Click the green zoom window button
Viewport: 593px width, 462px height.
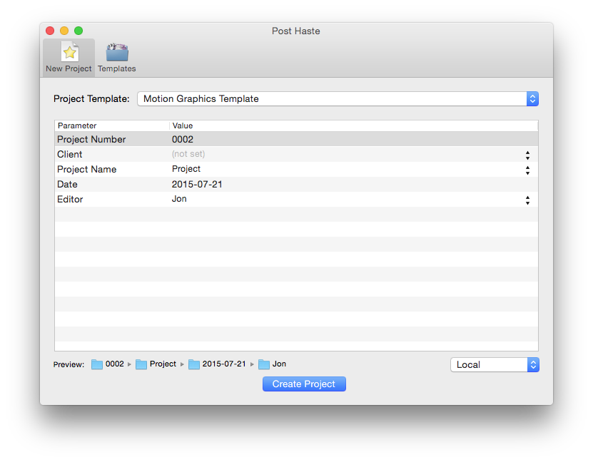point(78,31)
